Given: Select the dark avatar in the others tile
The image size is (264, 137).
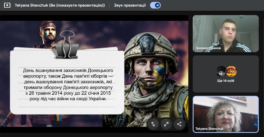Looking at the screenshot, I should coord(221,71).
